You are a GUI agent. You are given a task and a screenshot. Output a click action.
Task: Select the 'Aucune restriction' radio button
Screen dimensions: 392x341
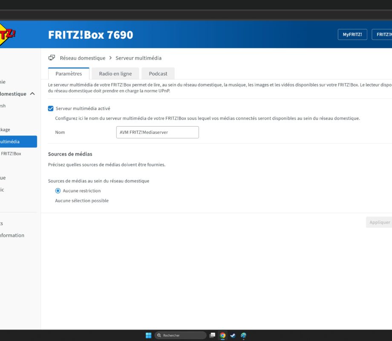coord(58,191)
